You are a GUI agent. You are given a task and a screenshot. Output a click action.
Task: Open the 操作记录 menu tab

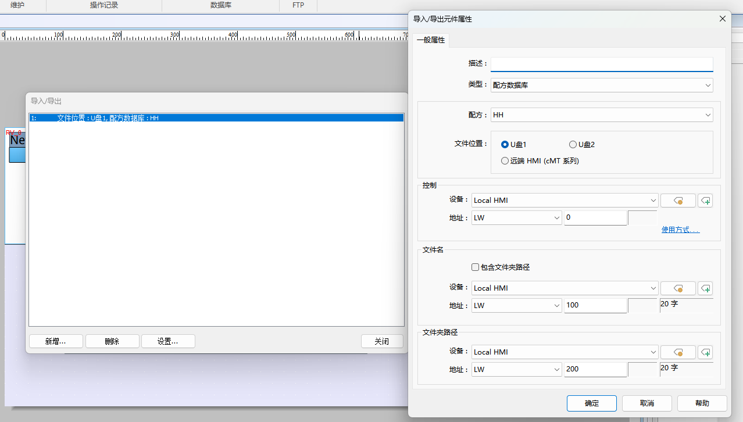[104, 5]
